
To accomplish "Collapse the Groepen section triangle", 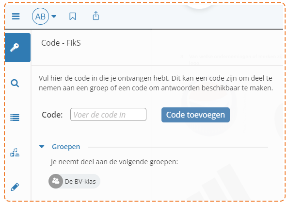I will (42, 147).
